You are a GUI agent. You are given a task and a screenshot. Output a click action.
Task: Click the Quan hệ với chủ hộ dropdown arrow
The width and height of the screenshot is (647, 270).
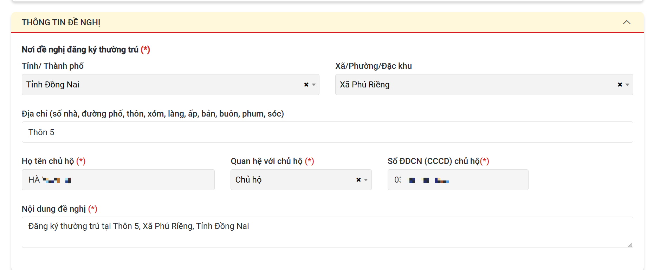[x=366, y=180]
